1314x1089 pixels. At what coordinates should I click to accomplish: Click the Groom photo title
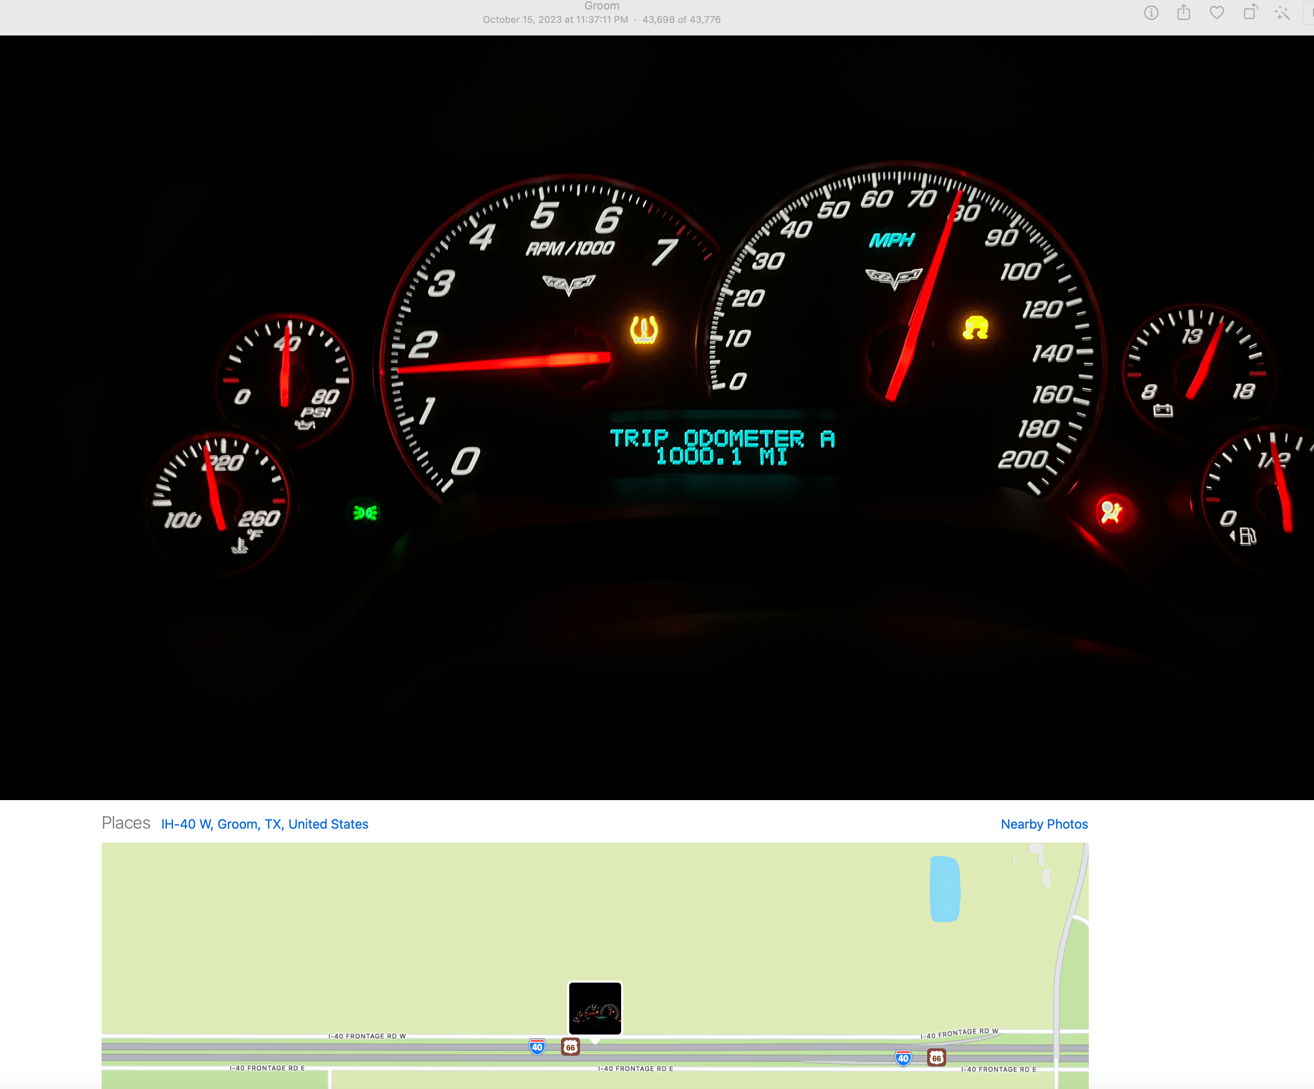[x=601, y=6]
